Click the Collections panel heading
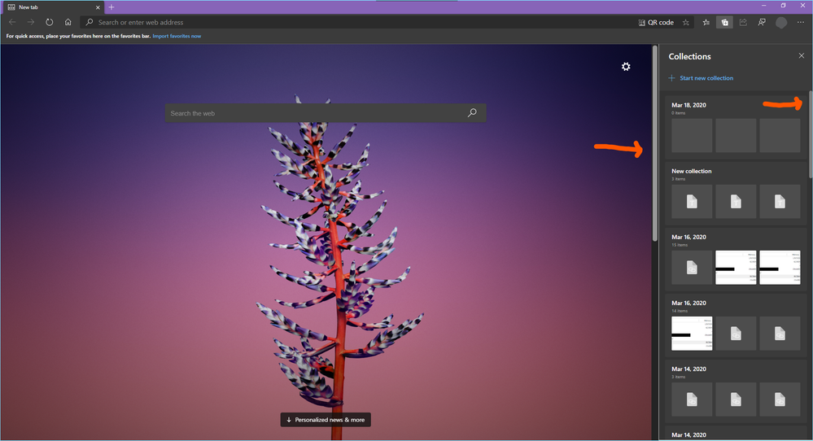Viewport: 813px width, 441px height. (689, 56)
